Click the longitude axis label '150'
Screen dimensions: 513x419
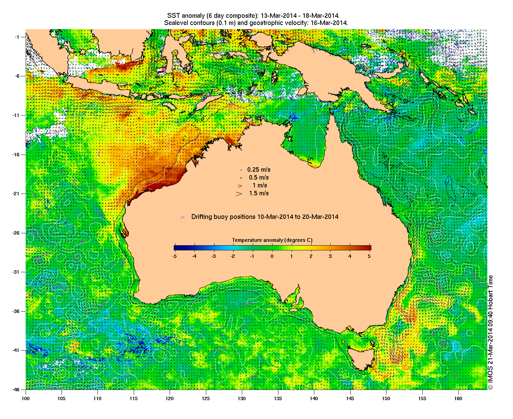point(386,398)
